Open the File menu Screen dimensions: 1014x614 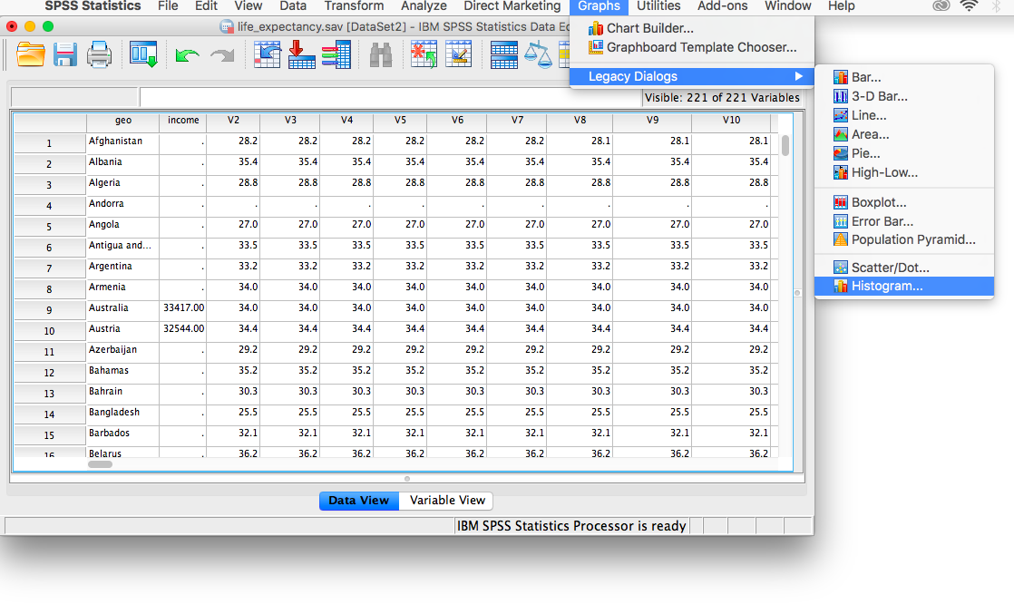click(x=168, y=6)
